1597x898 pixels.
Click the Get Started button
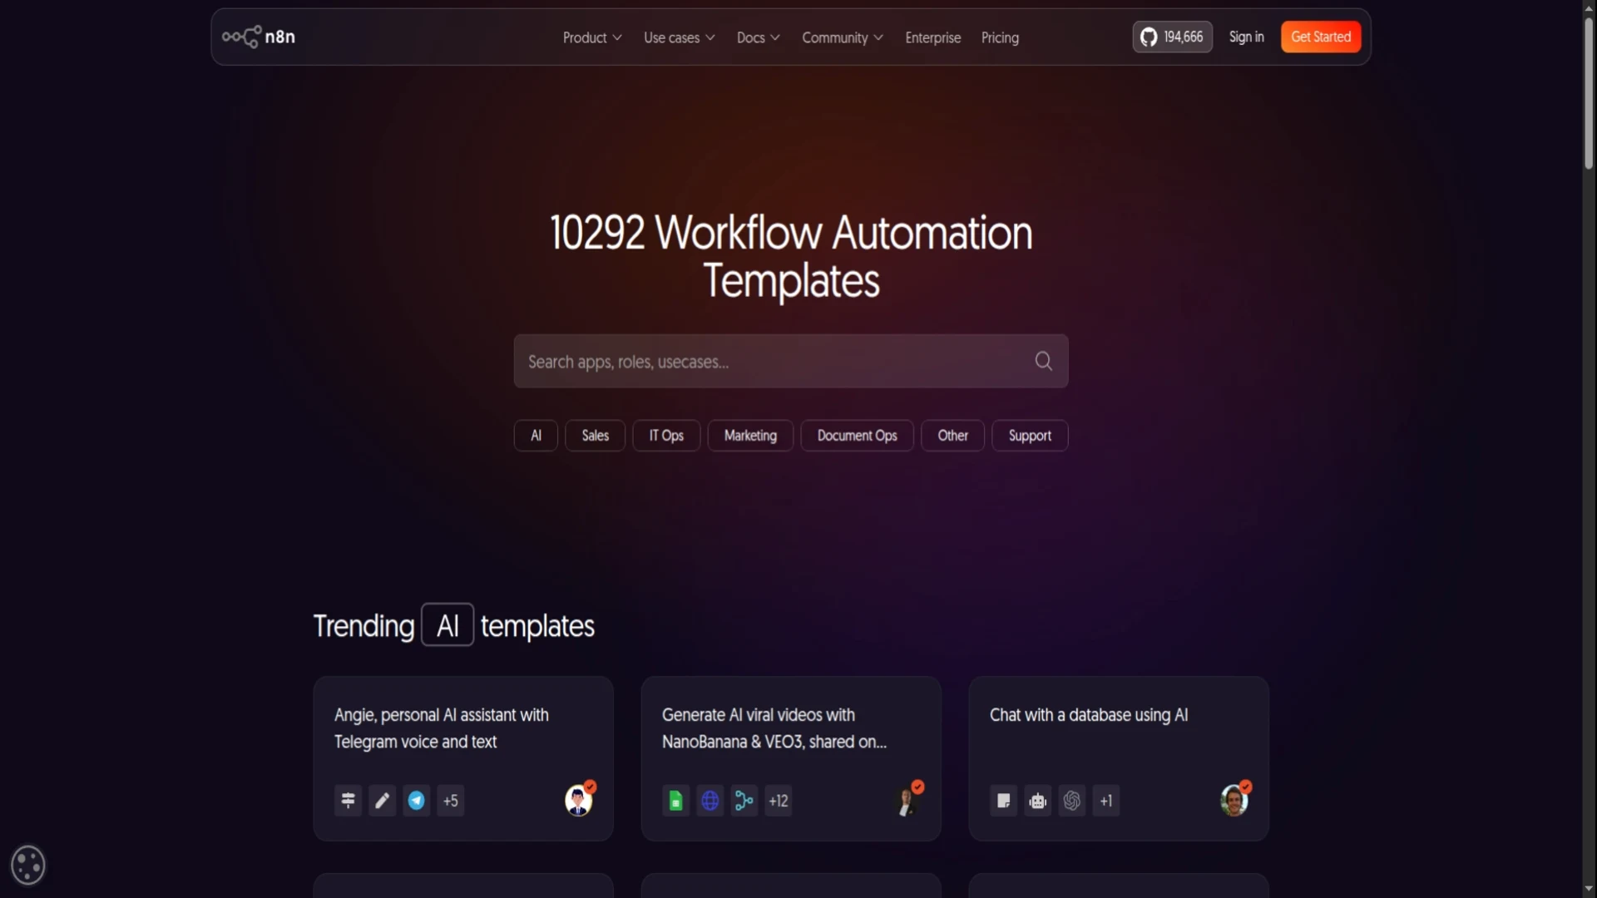point(1321,37)
